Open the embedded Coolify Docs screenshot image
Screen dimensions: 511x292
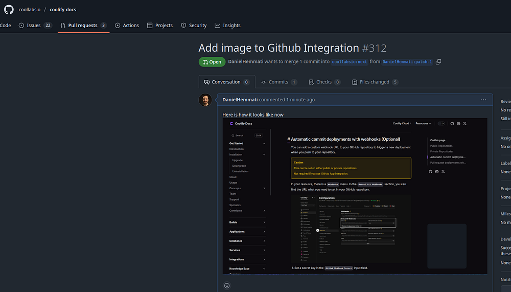(355, 196)
